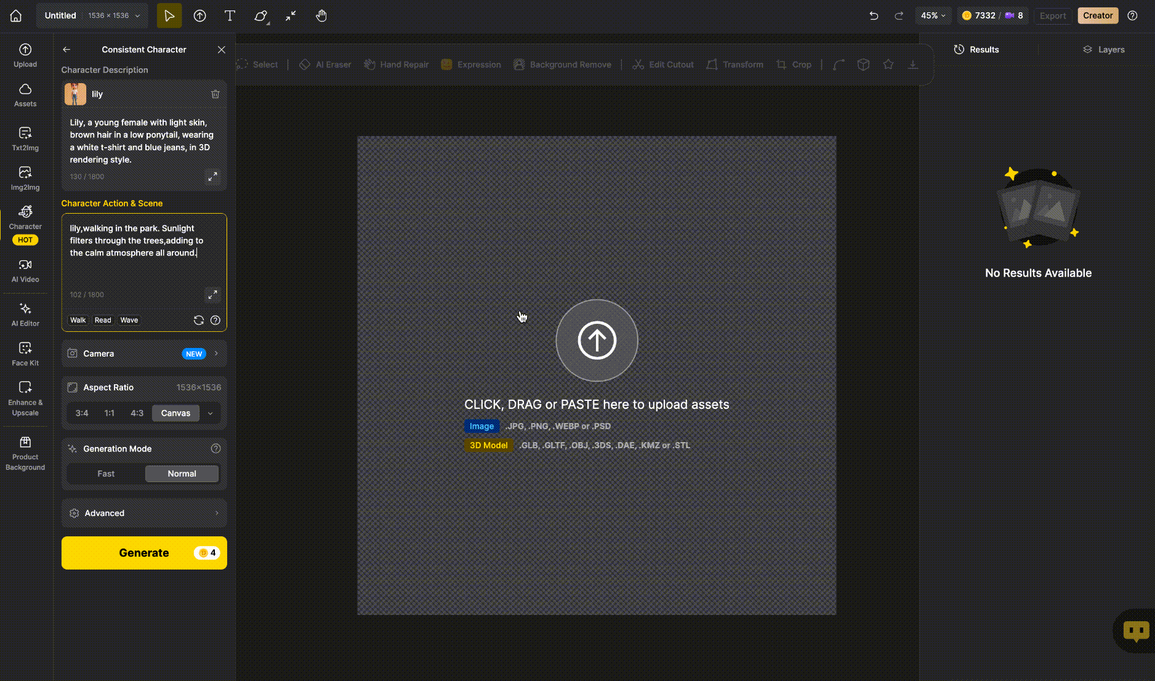Open Face Kit in the sidebar
This screenshot has height=681, width=1155.
tap(25, 354)
